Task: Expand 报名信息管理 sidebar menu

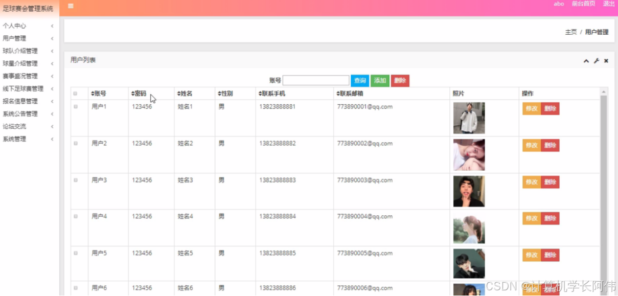Action: pos(28,101)
